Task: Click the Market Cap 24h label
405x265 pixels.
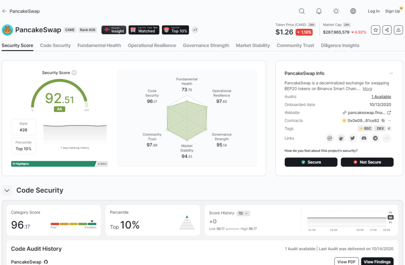Action: (x=346, y=25)
